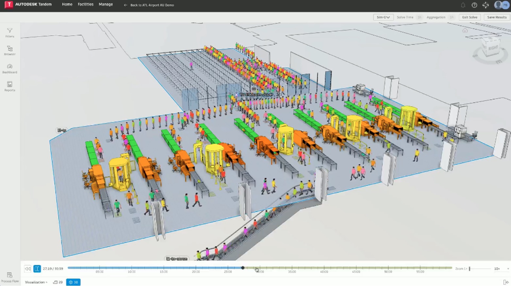Open the Process Flow panel
511x286 pixels.
point(9,278)
